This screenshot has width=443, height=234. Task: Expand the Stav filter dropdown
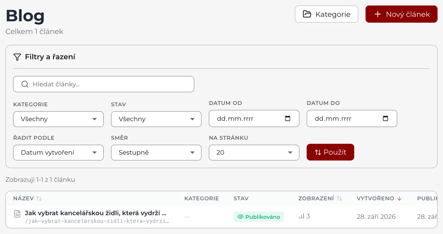pos(156,119)
